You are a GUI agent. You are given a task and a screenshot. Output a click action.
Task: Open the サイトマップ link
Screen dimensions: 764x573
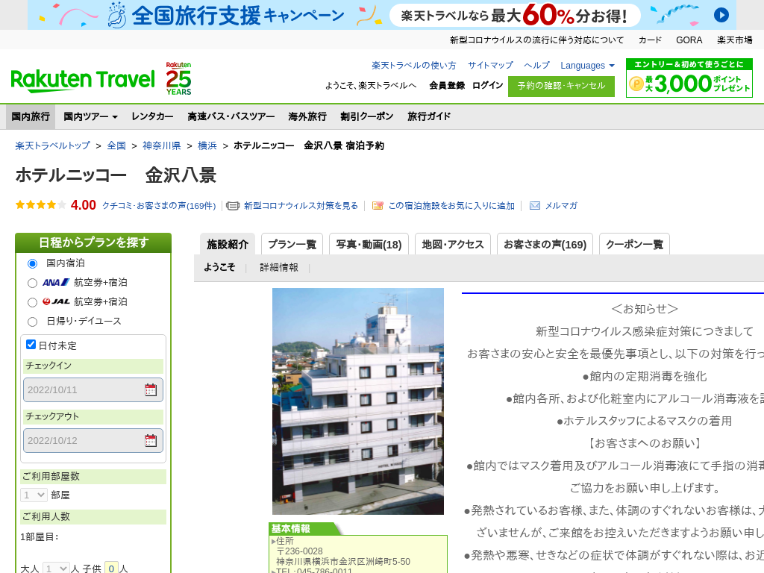pos(490,66)
